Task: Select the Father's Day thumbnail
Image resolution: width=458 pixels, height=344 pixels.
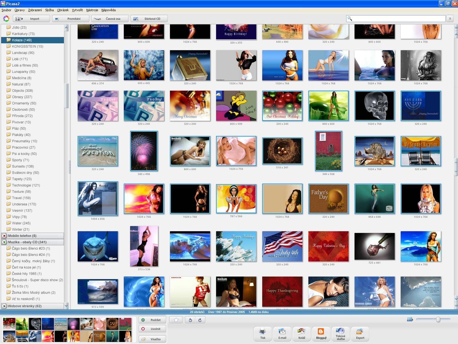Action: [328, 199]
